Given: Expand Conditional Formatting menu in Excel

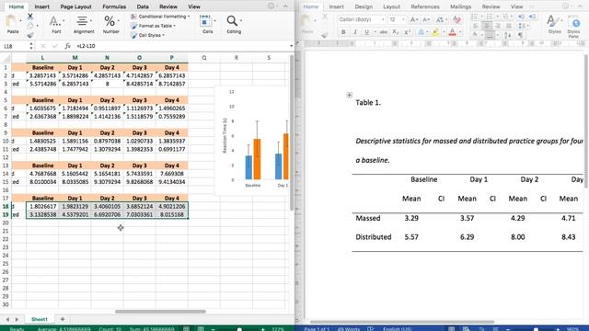Looking at the screenshot, I should click(160, 17).
